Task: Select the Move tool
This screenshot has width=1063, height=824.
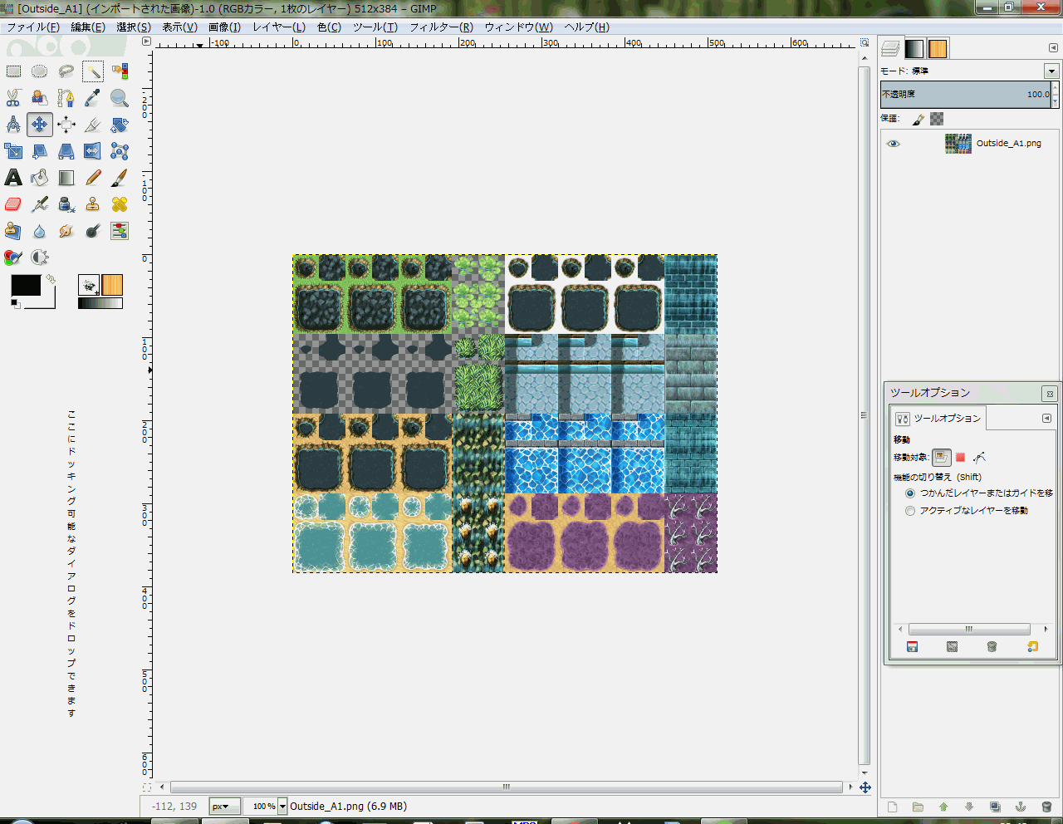Action: (40, 125)
